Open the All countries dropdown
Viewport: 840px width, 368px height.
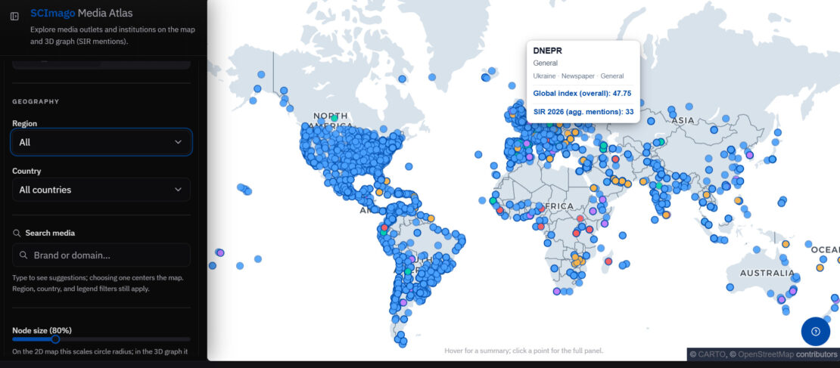click(x=101, y=190)
